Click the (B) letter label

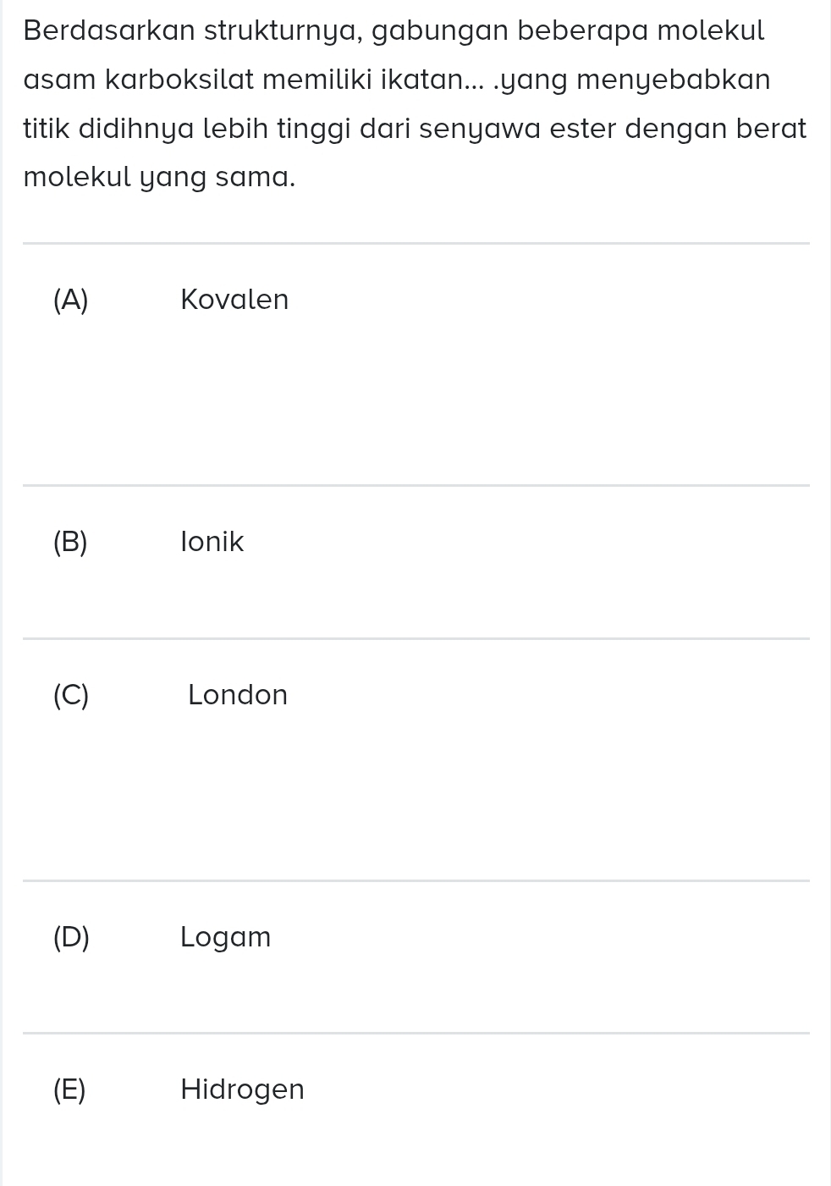70,542
